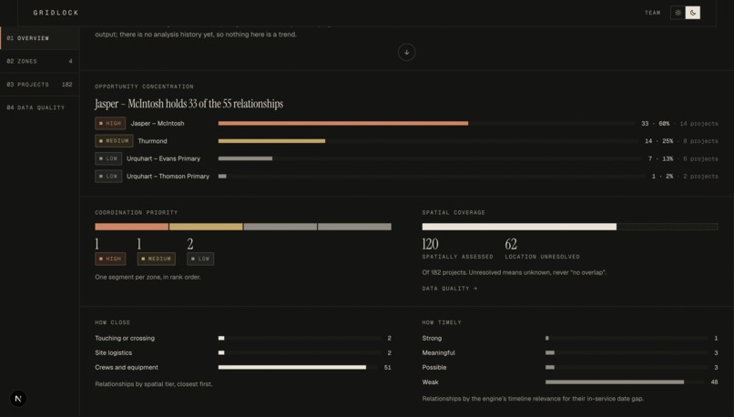The width and height of the screenshot is (734, 417).
Task: Click the Medium legend badge under Coordination Priority
Action: click(157, 259)
